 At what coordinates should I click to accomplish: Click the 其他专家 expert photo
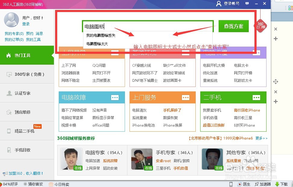[x=213, y=159]
